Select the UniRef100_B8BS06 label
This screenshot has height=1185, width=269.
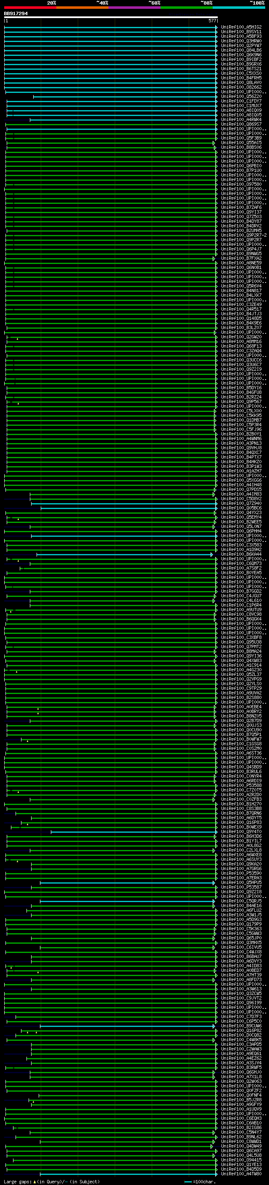pyautogui.click(x=241, y=147)
